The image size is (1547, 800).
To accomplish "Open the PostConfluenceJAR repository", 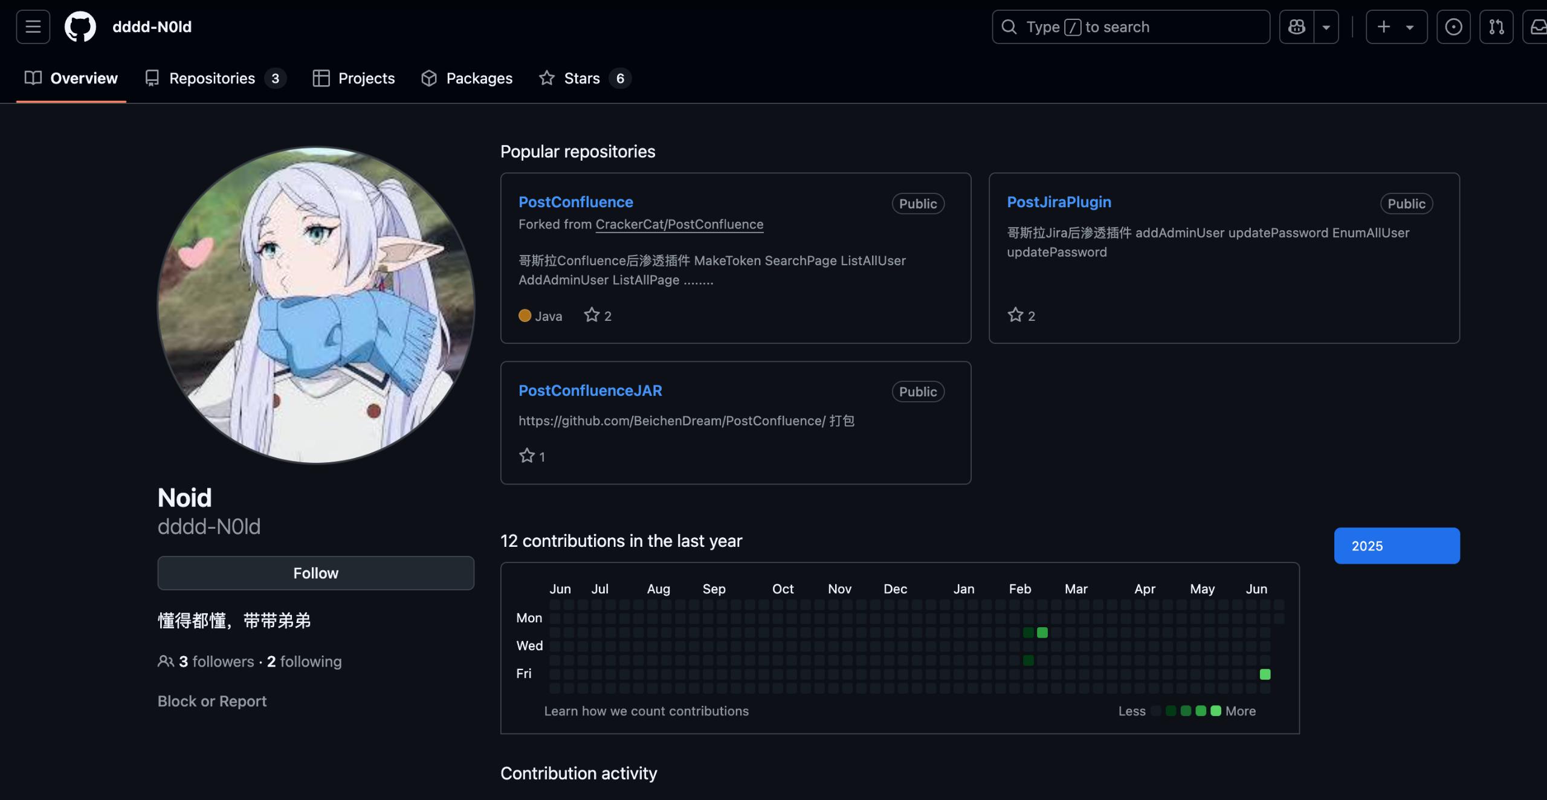I will (x=590, y=390).
